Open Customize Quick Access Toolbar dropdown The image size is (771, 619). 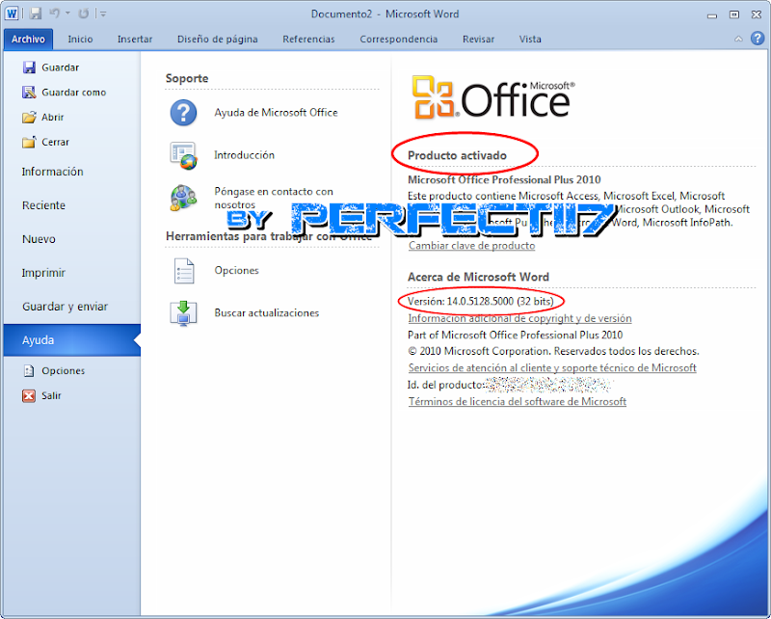coord(103,14)
